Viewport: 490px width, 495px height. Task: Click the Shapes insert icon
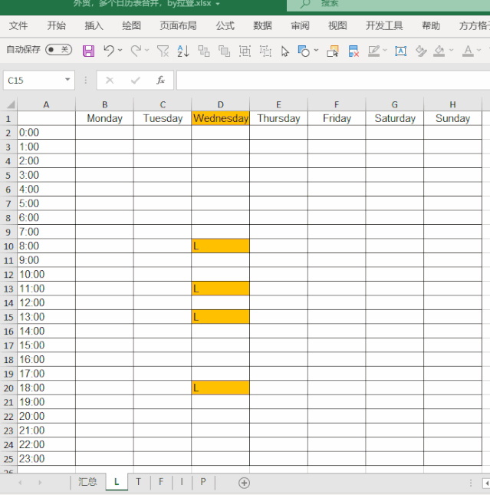[x=304, y=51]
